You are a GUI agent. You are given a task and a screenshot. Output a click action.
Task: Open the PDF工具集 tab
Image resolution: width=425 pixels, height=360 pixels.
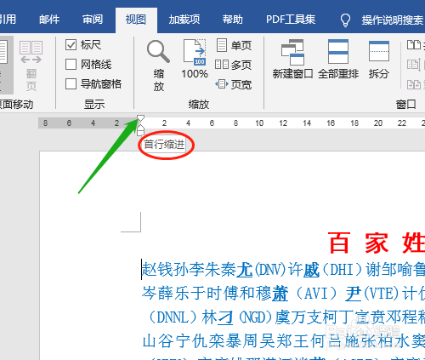click(291, 20)
